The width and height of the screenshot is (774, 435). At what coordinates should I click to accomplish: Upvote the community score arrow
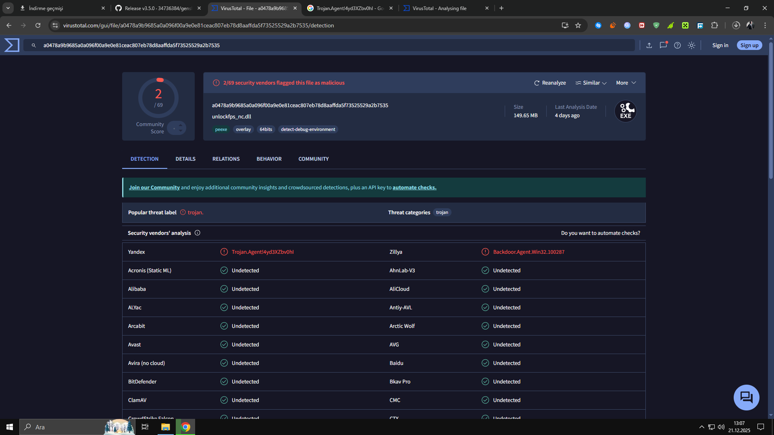[x=181, y=125]
